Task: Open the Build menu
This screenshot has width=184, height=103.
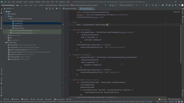Action: pyautogui.click(x=44, y=2)
